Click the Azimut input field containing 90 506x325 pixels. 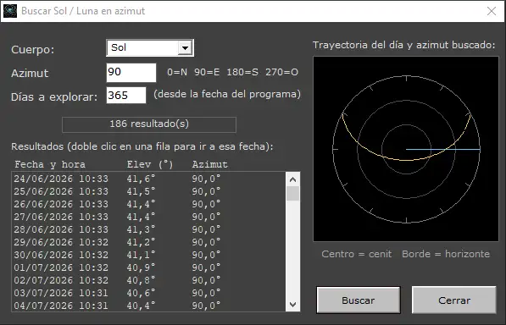(x=131, y=73)
